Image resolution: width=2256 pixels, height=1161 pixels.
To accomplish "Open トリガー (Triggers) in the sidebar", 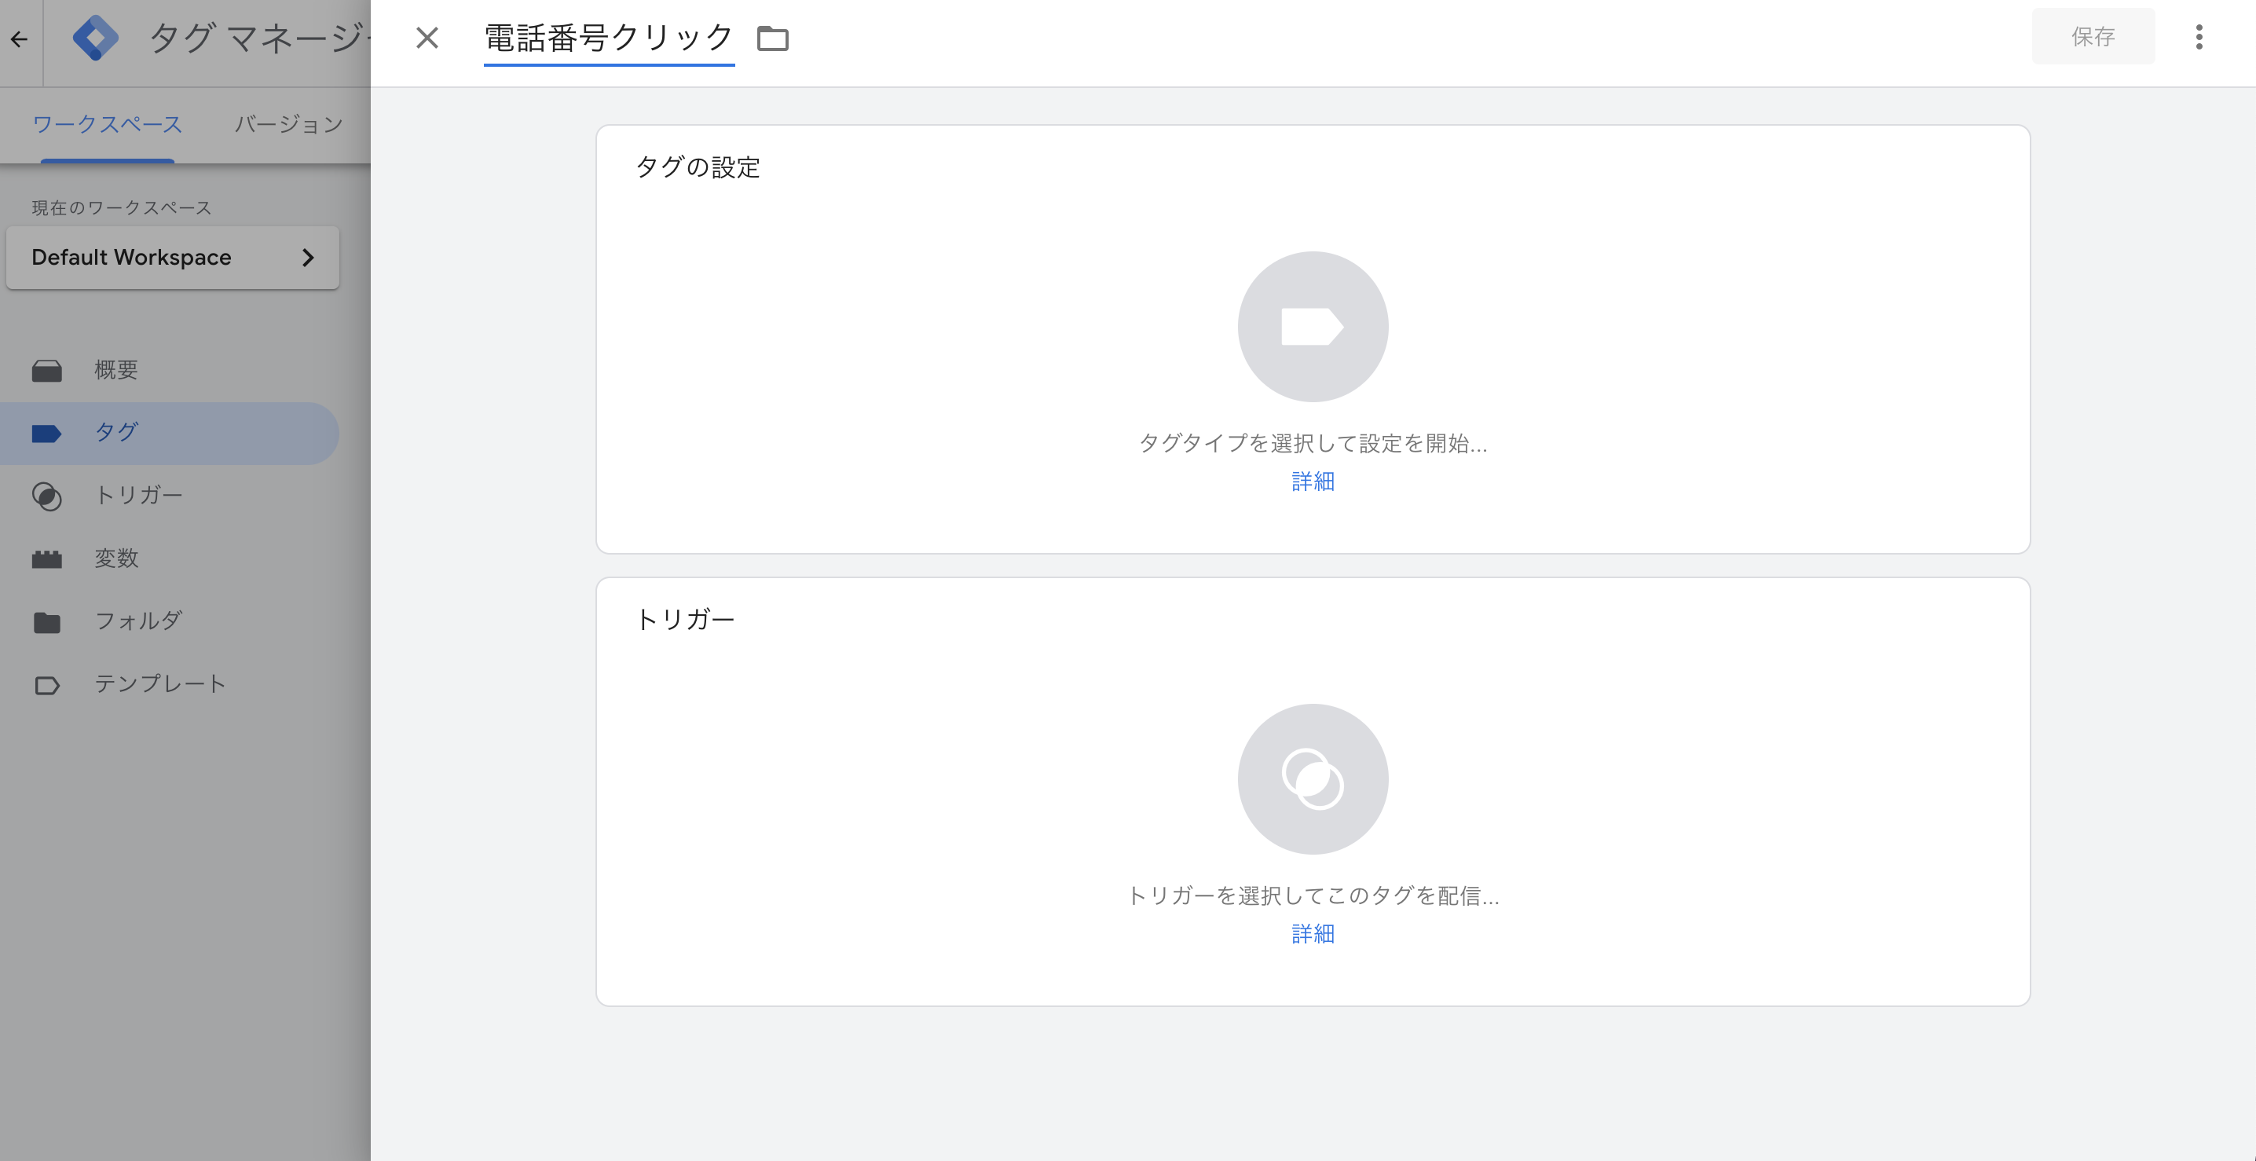I will tap(138, 496).
